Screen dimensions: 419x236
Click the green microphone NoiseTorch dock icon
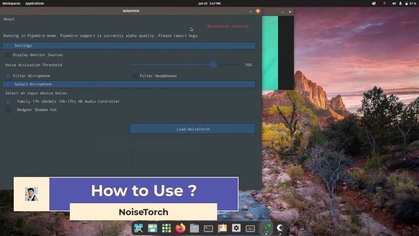[x=266, y=228]
